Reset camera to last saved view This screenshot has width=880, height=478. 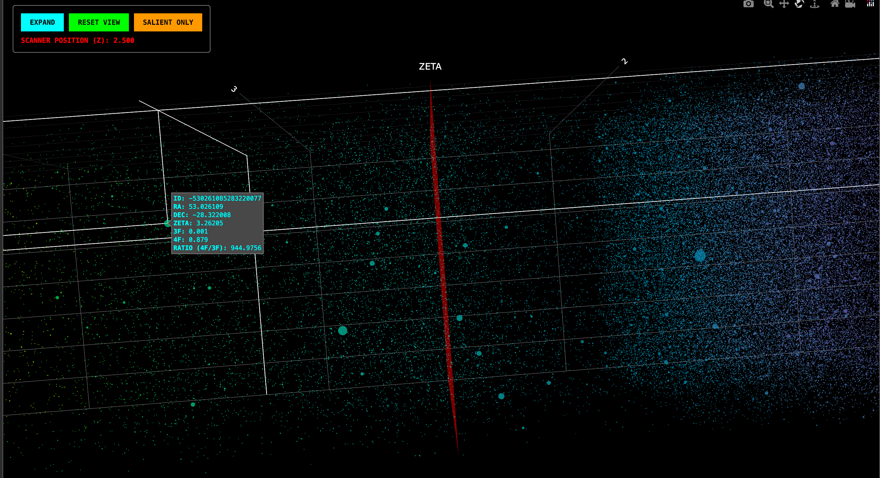pos(850,4)
